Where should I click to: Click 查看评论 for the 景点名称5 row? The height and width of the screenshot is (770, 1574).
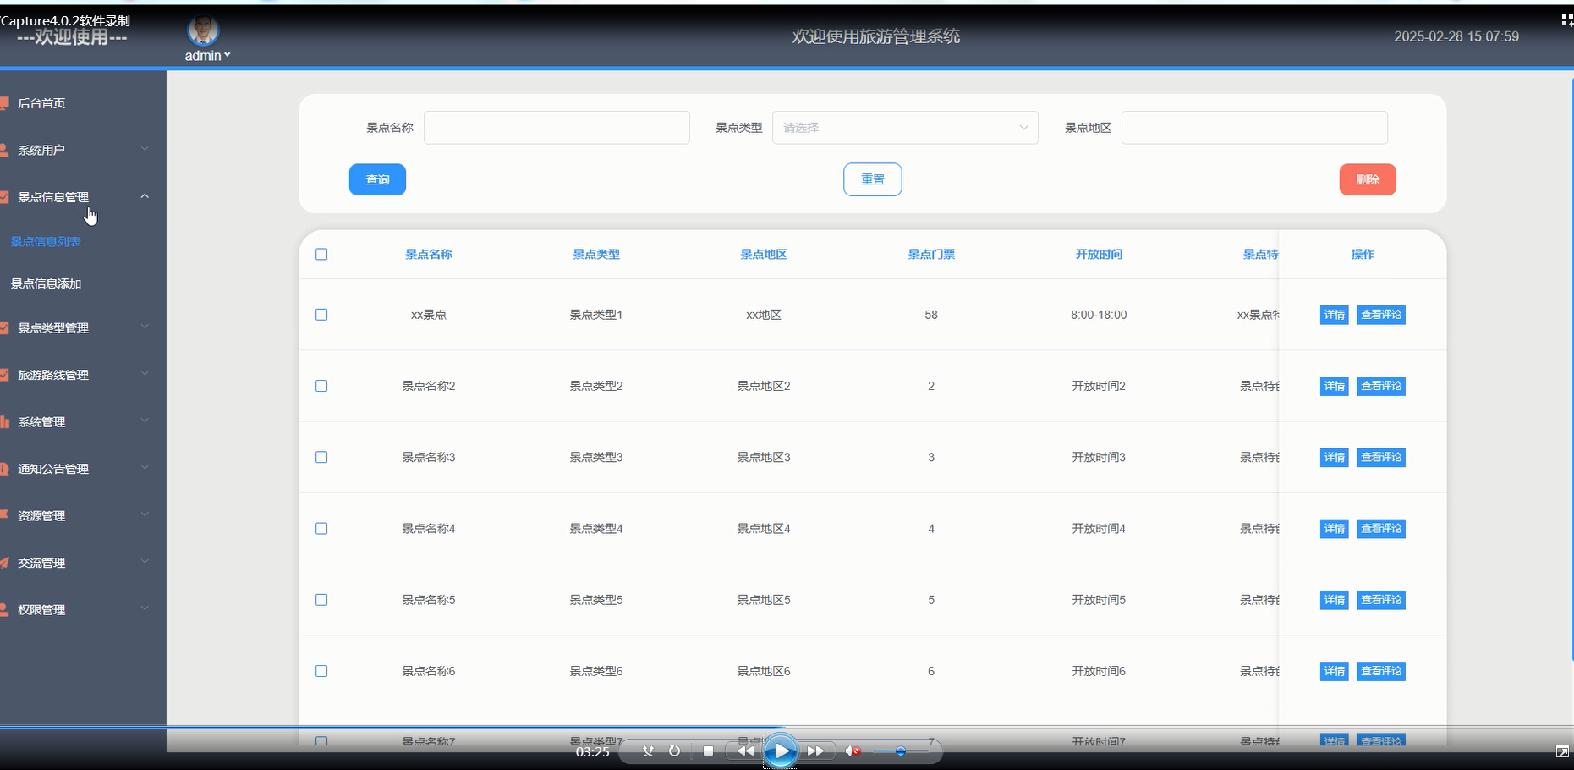pos(1381,600)
